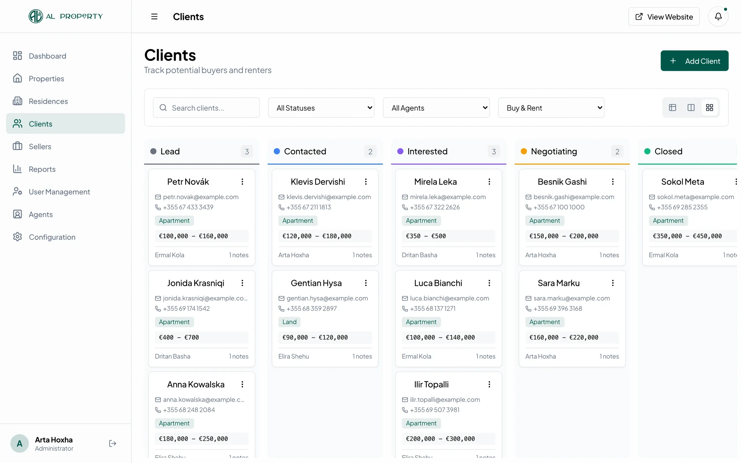Open Reports in the sidebar
The height and width of the screenshot is (463, 741).
[x=65, y=169]
